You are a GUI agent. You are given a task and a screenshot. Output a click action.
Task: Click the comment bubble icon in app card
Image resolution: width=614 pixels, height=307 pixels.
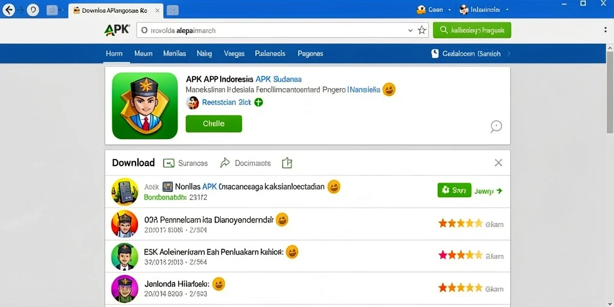(x=496, y=126)
